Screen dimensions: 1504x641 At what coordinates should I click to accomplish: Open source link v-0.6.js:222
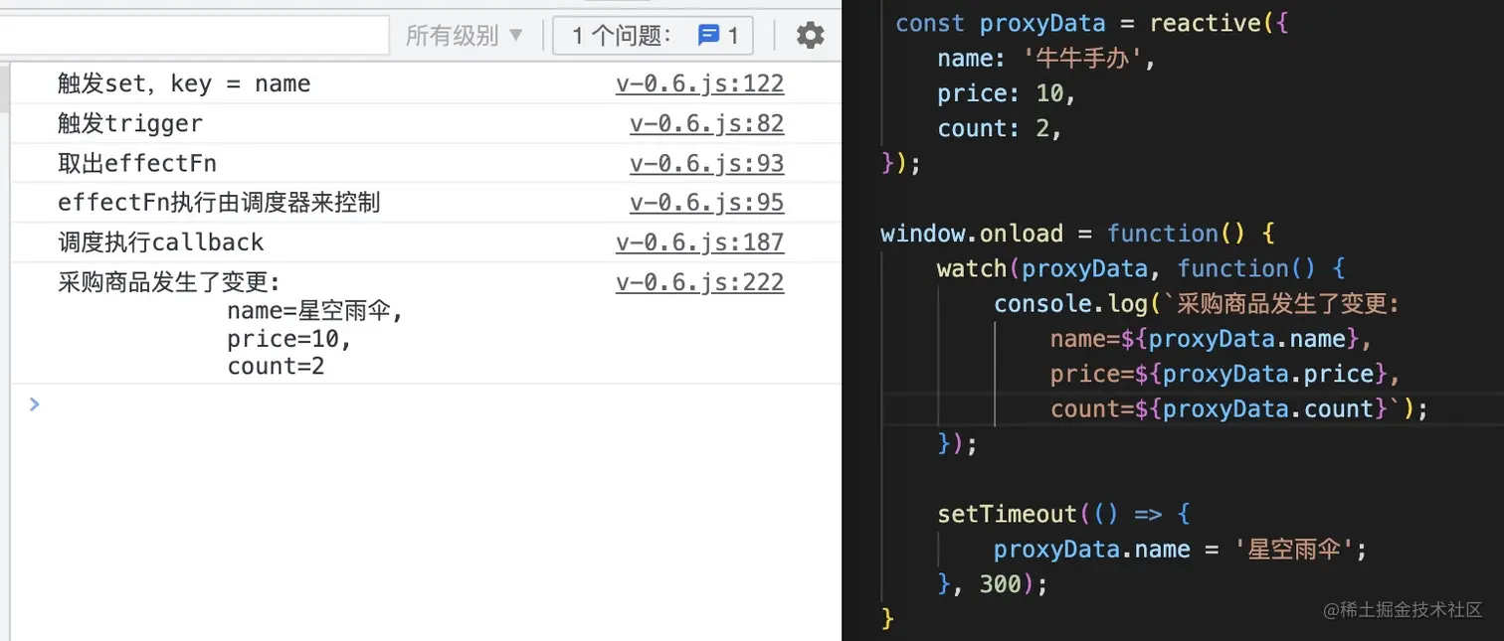click(700, 281)
